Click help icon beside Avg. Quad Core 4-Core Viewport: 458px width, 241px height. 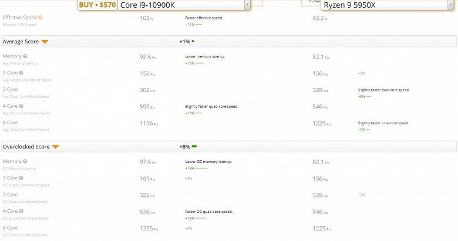click(21, 106)
